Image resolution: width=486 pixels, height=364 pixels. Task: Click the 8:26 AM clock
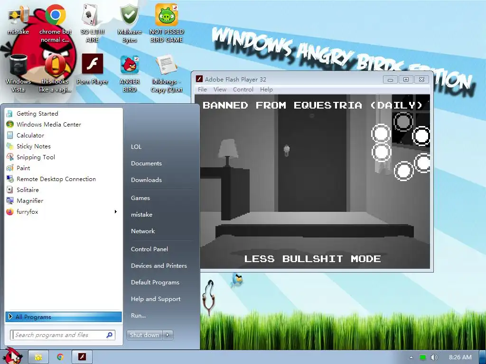(460, 357)
